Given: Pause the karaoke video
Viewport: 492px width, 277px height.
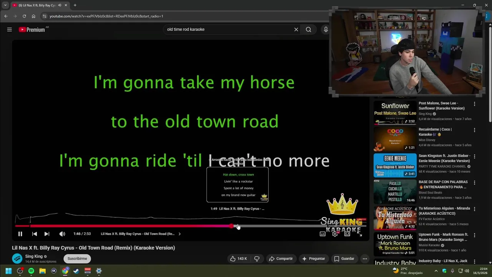Looking at the screenshot, I should pyautogui.click(x=20, y=234).
